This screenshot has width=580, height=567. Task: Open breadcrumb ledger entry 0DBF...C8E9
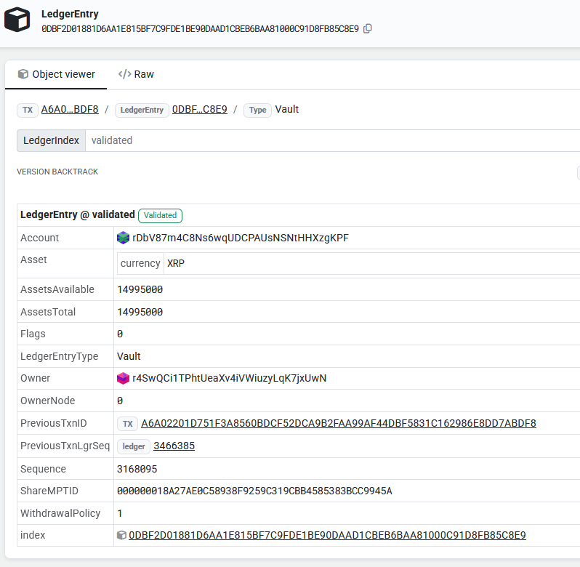[x=200, y=110]
